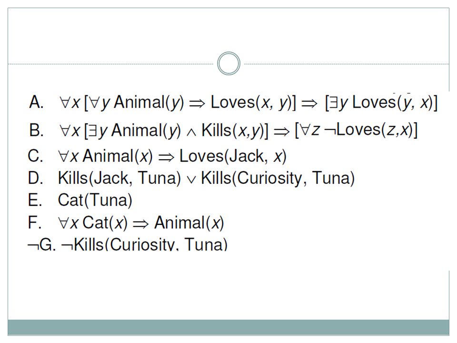Select formula line A about Loves

coord(233,103)
